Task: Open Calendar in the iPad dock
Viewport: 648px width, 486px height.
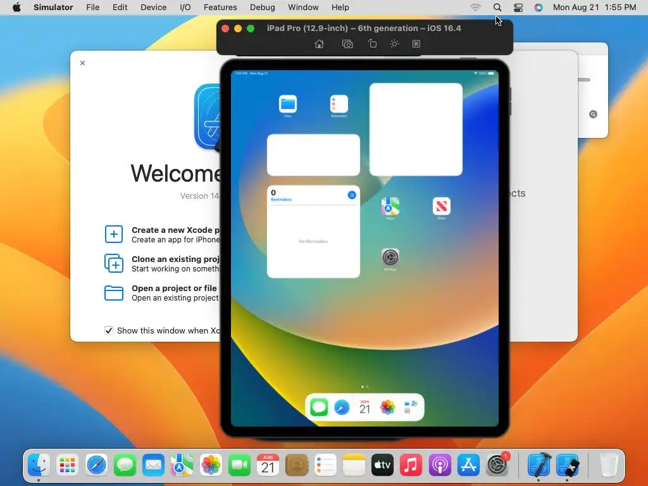Action: point(364,408)
